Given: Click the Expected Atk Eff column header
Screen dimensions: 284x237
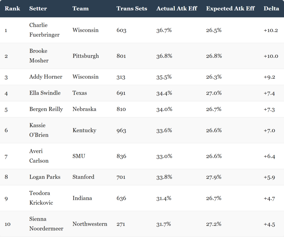Looking at the screenshot, I should [x=230, y=9].
